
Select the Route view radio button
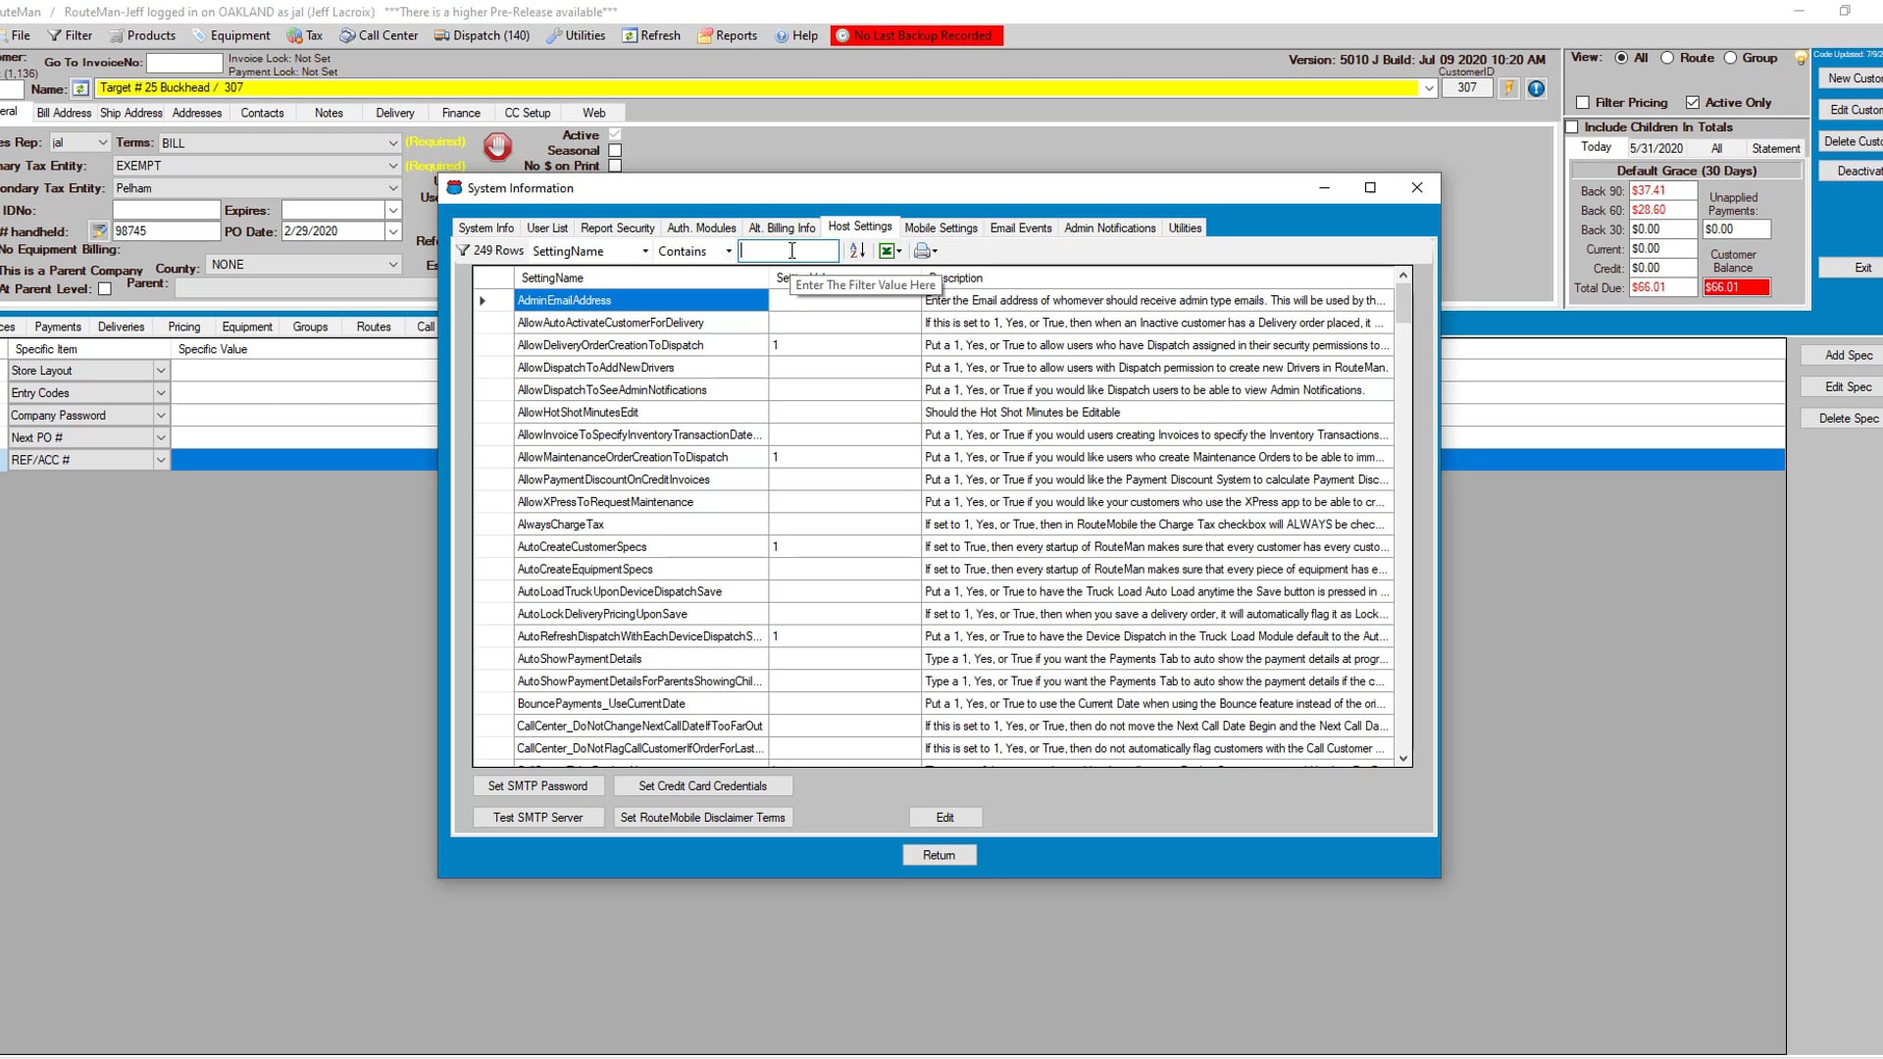click(x=1667, y=58)
